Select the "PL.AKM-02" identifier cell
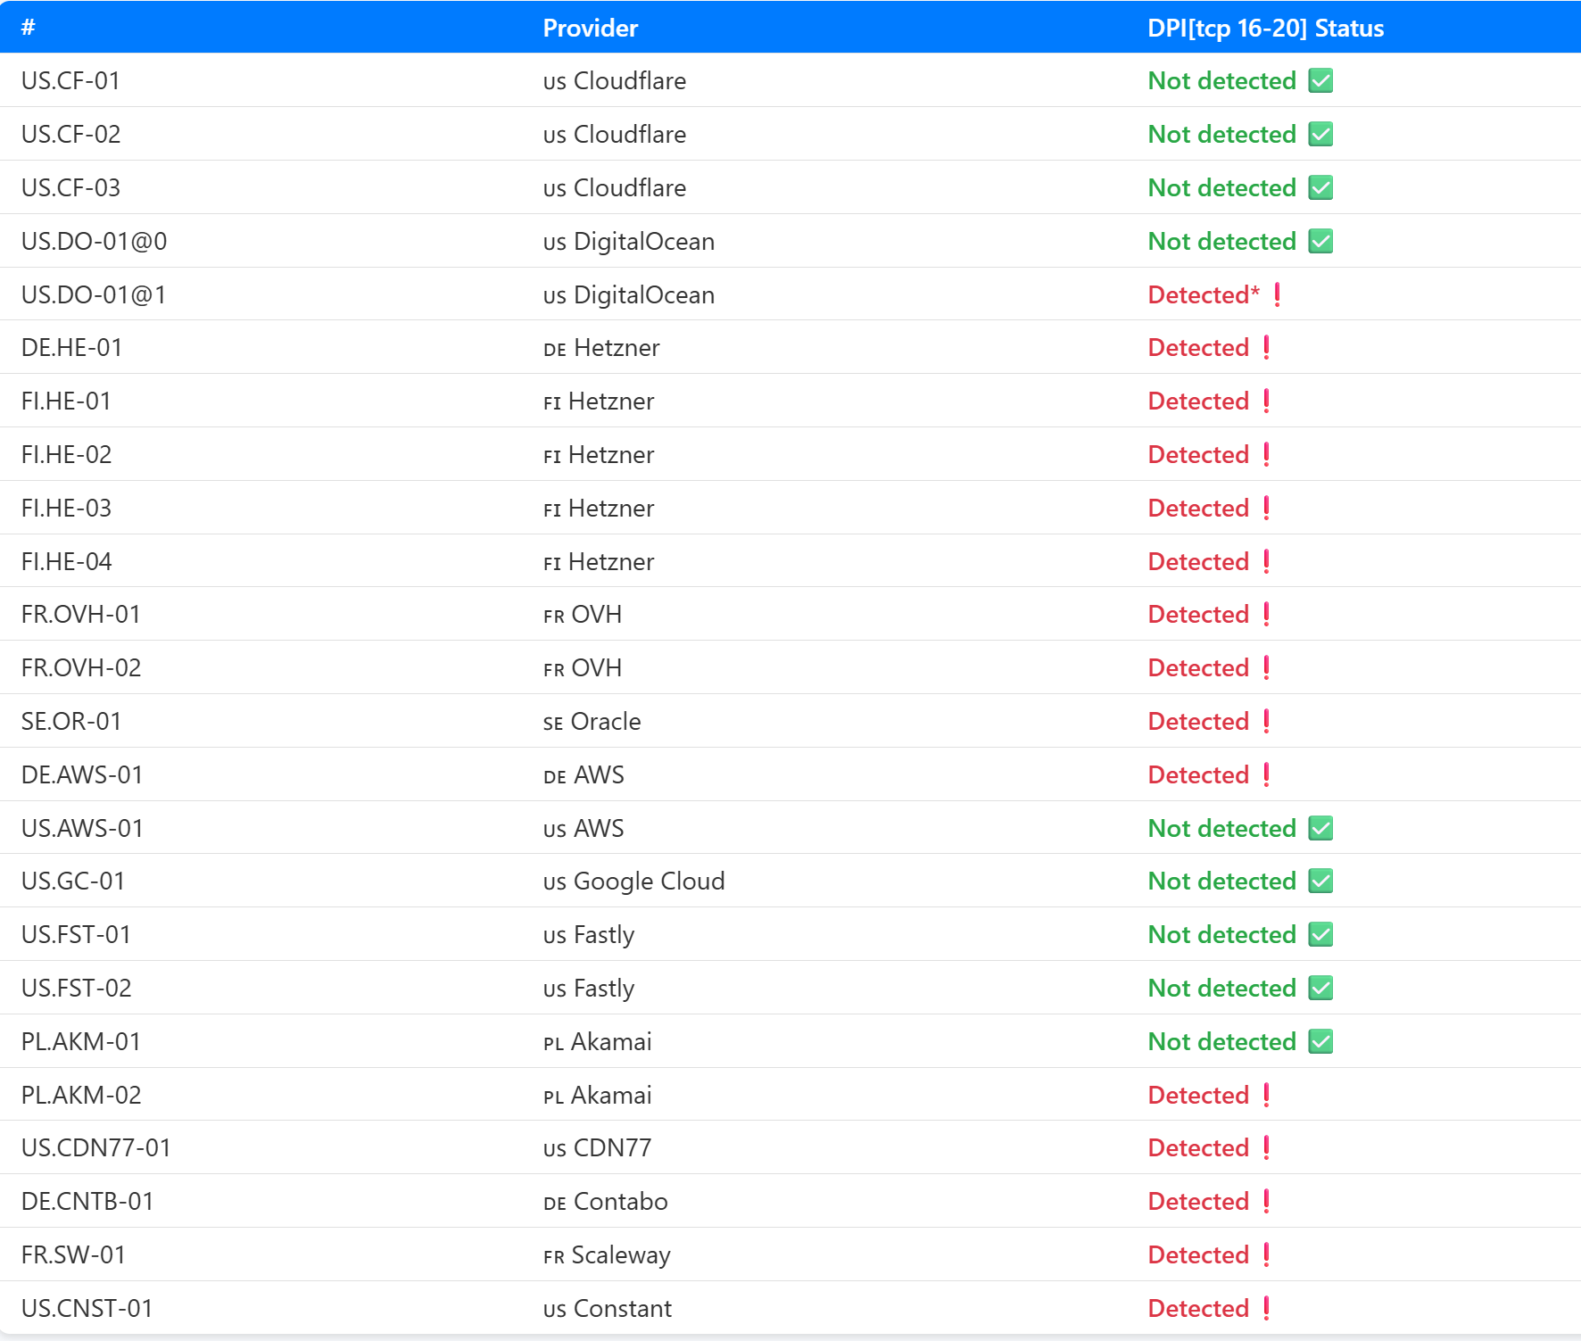Image resolution: width=1581 pixels, height=1341 pixels. click(81, 1095)
